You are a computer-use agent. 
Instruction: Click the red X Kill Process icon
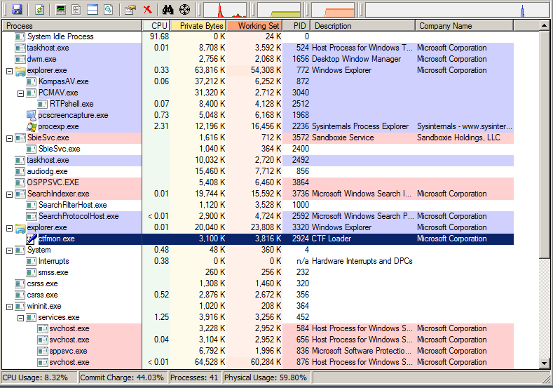click(x=147, y=10)
